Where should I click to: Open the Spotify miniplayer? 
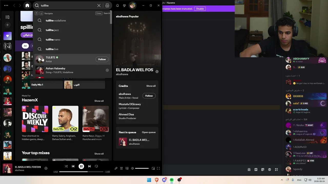point(153,168)
